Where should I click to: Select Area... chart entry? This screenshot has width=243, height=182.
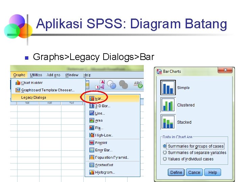pos(113,121)
